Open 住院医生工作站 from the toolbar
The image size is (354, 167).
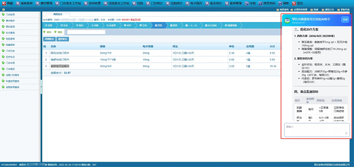click(x=116, y=4)
